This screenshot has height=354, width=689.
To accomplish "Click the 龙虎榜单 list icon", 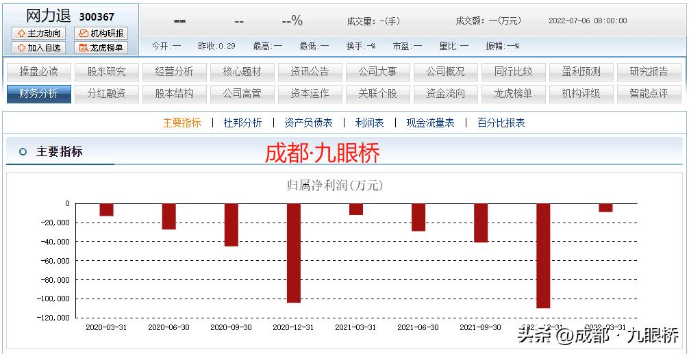I will tap(84, 47).
